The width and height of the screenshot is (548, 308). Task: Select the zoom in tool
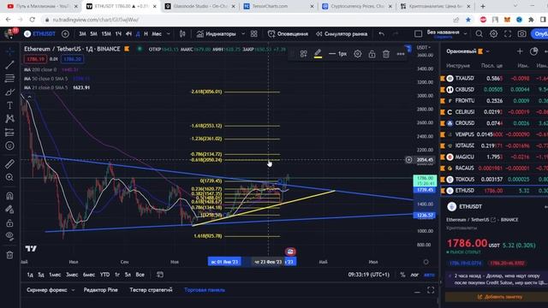(9, 177)
